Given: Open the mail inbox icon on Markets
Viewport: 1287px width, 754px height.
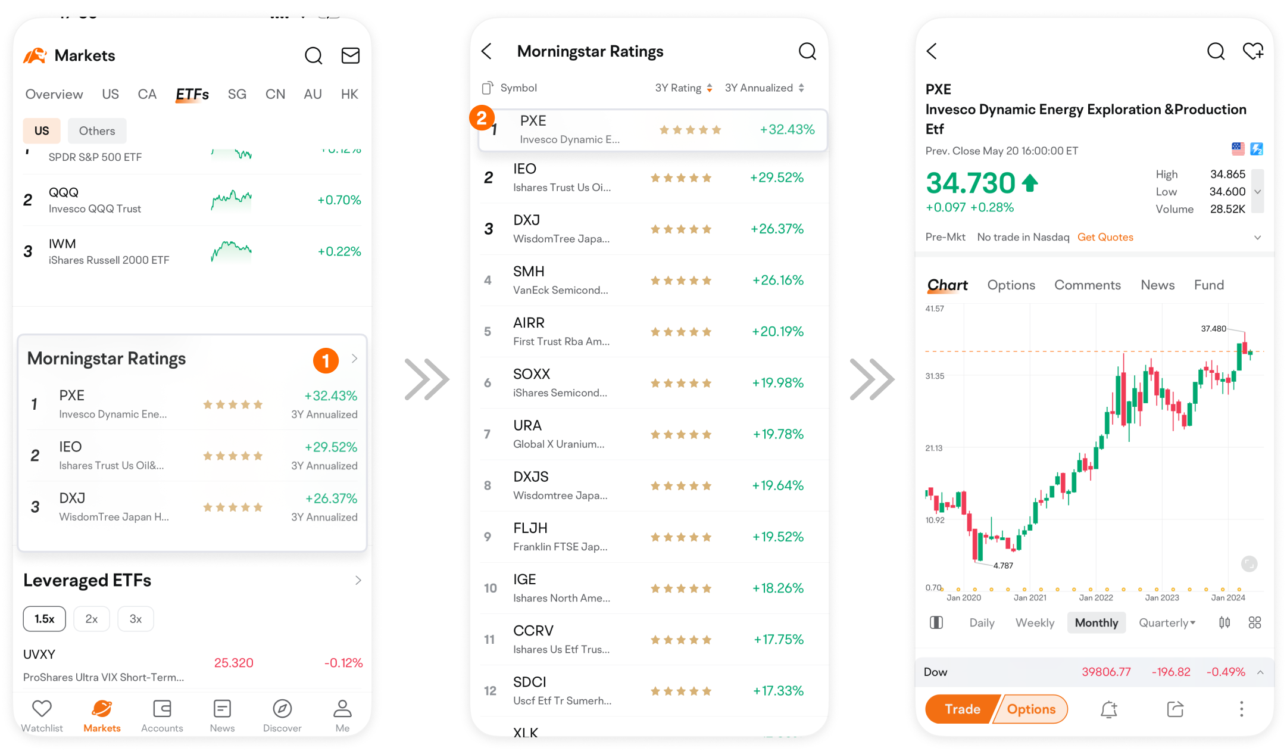Looking at the screenshot, I should [351, 55].
